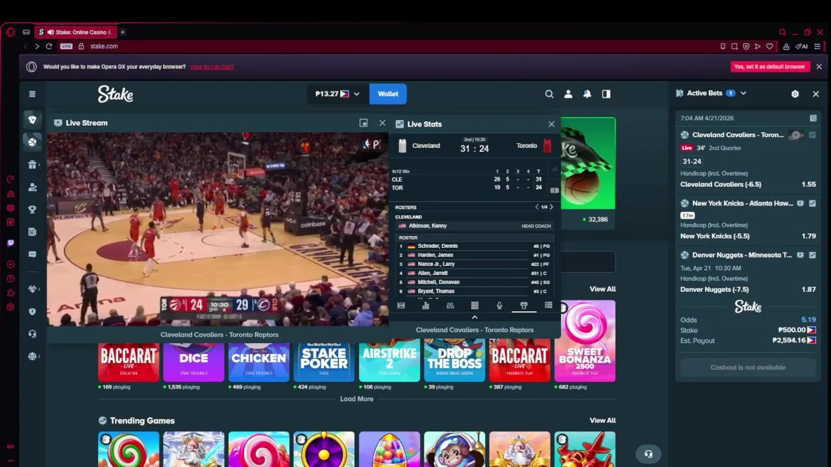Screen dimensions: 831x467
Task: Open the user profile icon
Action: [x=568, y=94]
